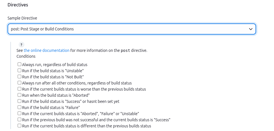274x131 pixels.
Task: Click the "Directives" section heading
Action: [x=18, y=5]
